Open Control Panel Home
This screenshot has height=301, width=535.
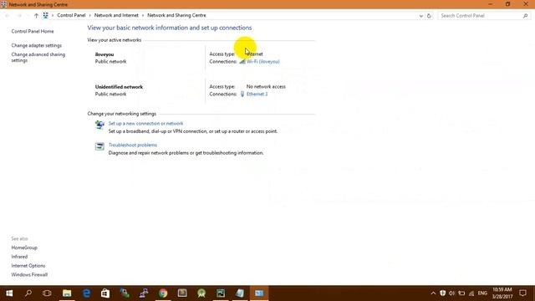point(33,31)
